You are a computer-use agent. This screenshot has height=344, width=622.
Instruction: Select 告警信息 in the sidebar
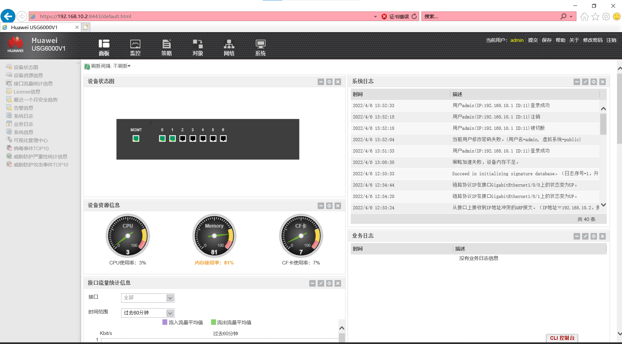(x=23, y=107)
